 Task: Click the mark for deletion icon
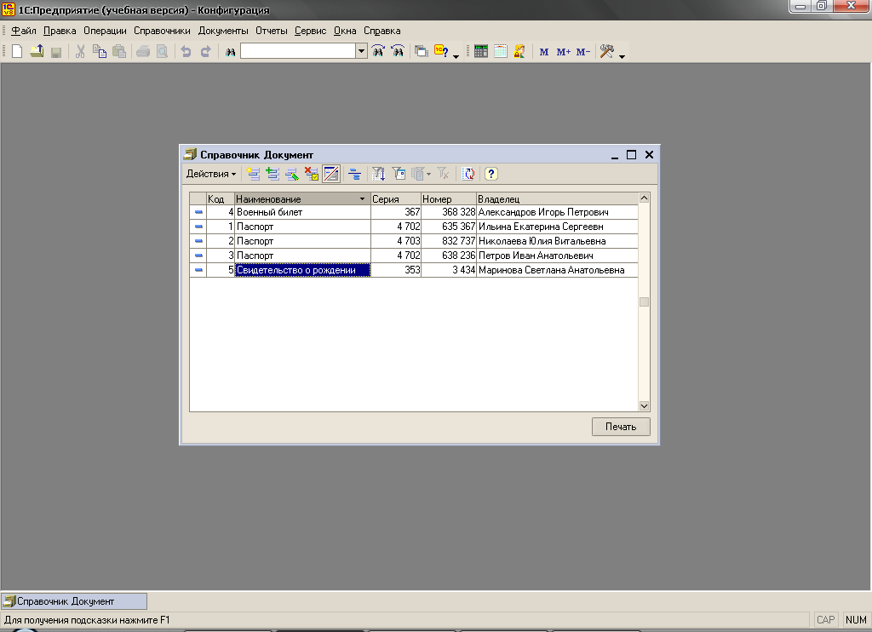(312, 174)
